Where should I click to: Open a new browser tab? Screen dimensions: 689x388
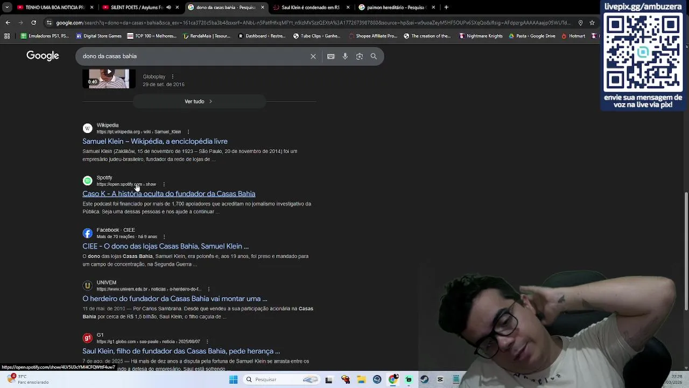coord(446,8)
